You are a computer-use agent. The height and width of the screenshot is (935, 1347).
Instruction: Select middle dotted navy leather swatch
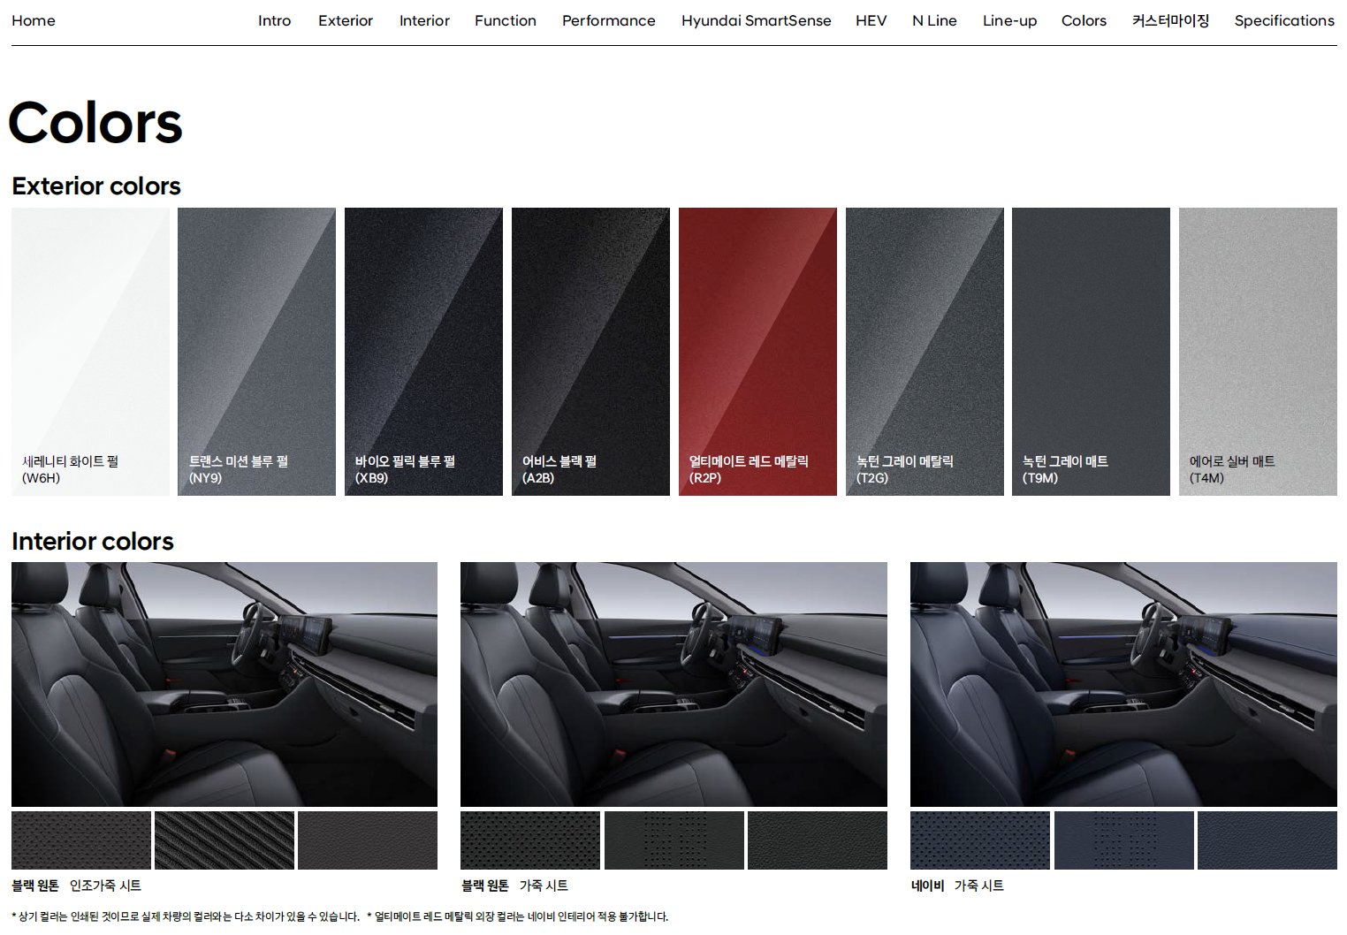[1124, 840]
